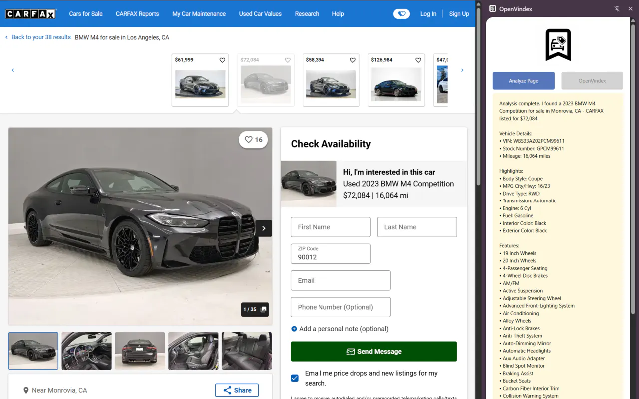Focus the Last Name field
This screenshot has width=639, height=399.
pyautogui.click(x=417, y=227)
